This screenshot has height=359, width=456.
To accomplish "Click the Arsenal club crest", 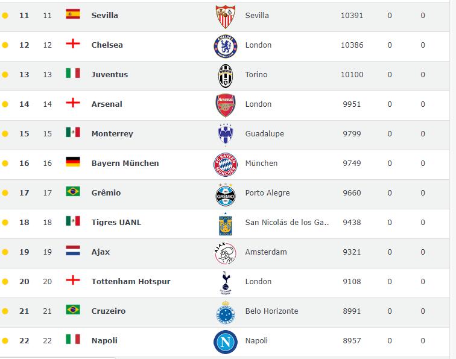I will pos(226,106).
